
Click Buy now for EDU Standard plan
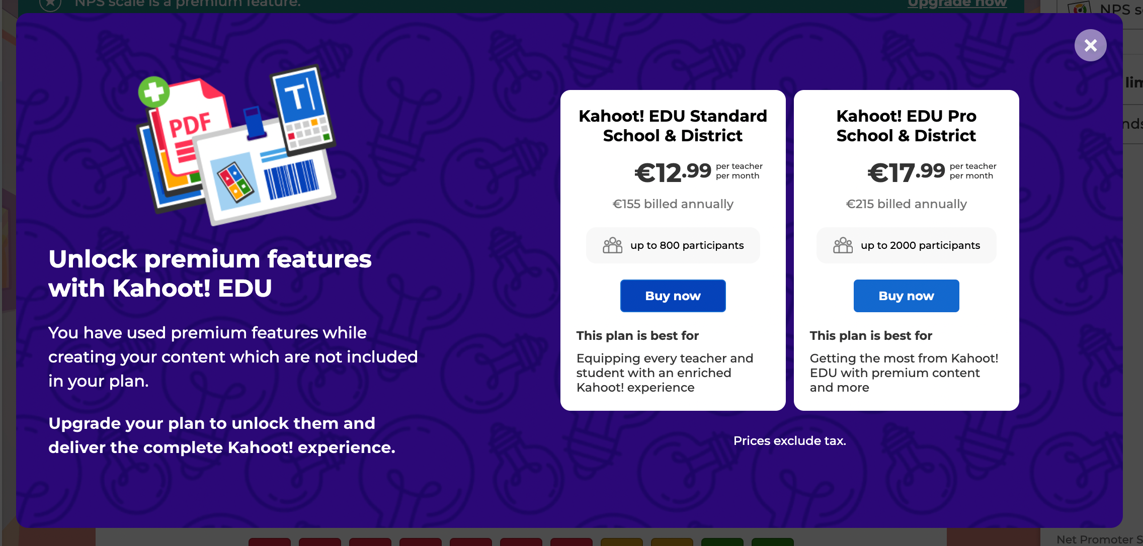click(673, 296)
